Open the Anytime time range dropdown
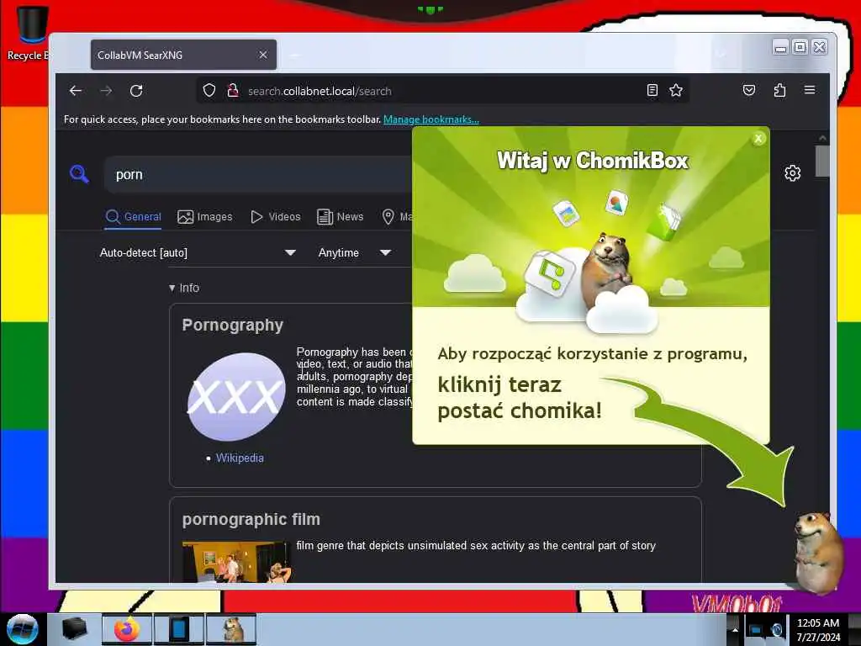This screenshot has width=861, height=646. pyautogui.click(x=355, y=252)
